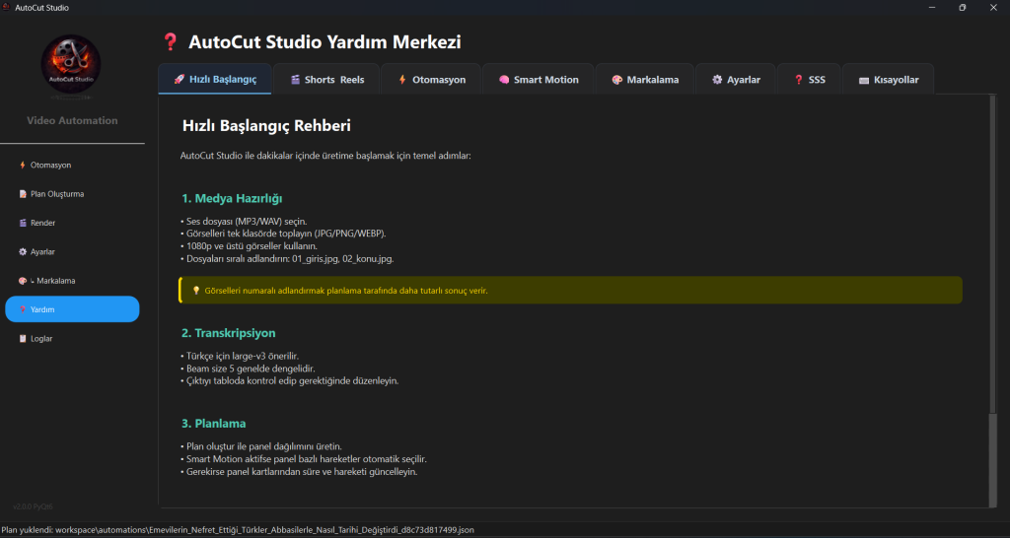Screen dimensions: 1010x538
Task: Click the Plan Oluşturma document icon
Action: pos(23,194)
